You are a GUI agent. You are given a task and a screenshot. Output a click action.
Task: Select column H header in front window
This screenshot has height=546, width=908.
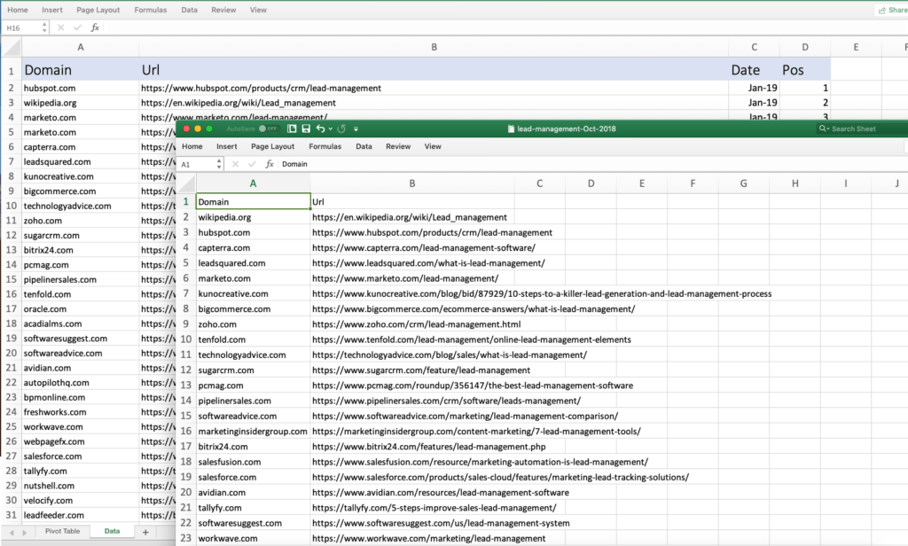[794, 183]
